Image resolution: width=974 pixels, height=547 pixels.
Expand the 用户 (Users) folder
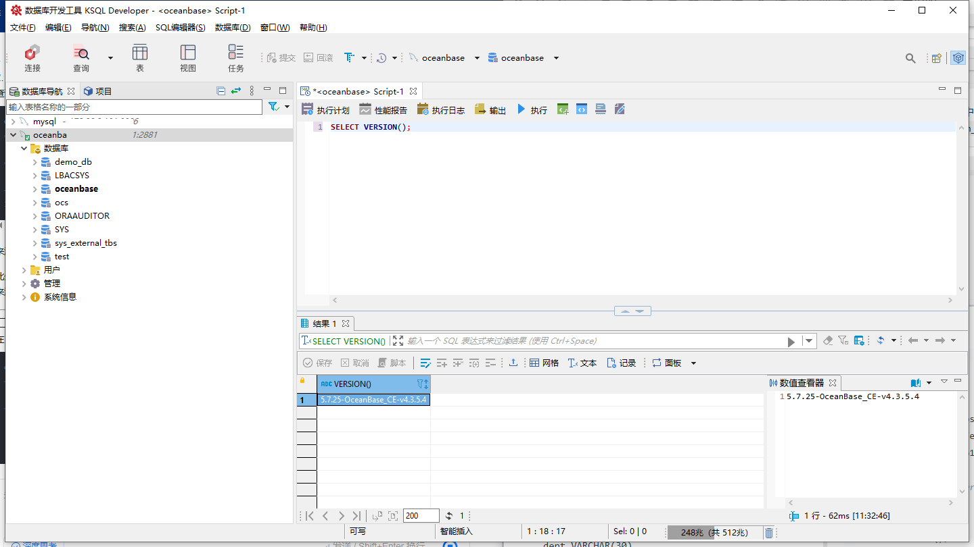pyautogui.click(x=24, y=270)
